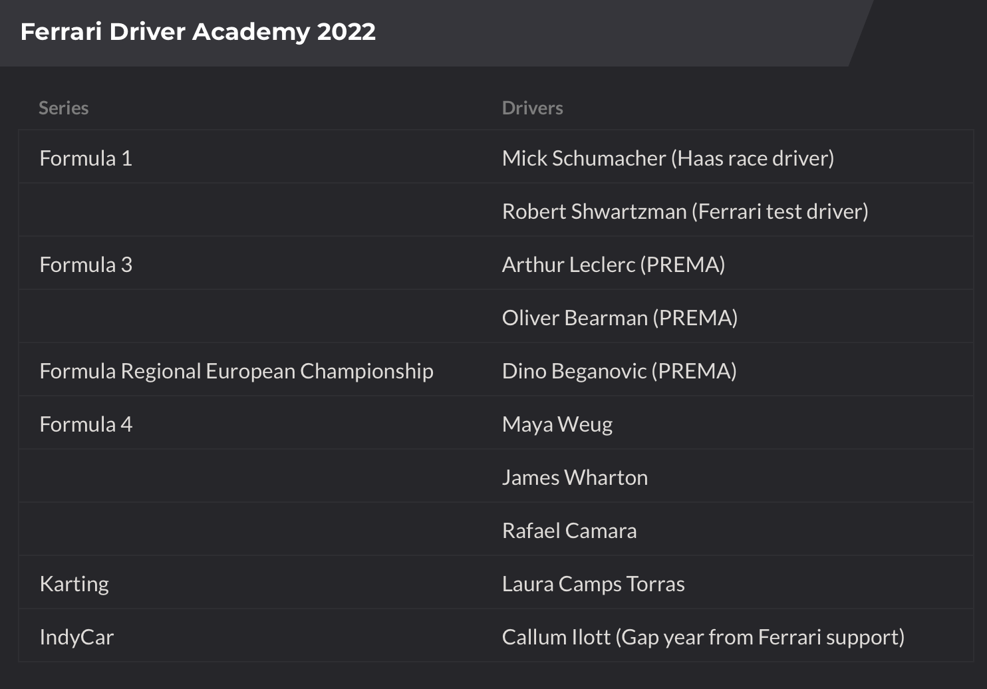The image size is (987, 689).
Task: Click Mick Schumacher (Haas race driver)
Action: [668, 158]
